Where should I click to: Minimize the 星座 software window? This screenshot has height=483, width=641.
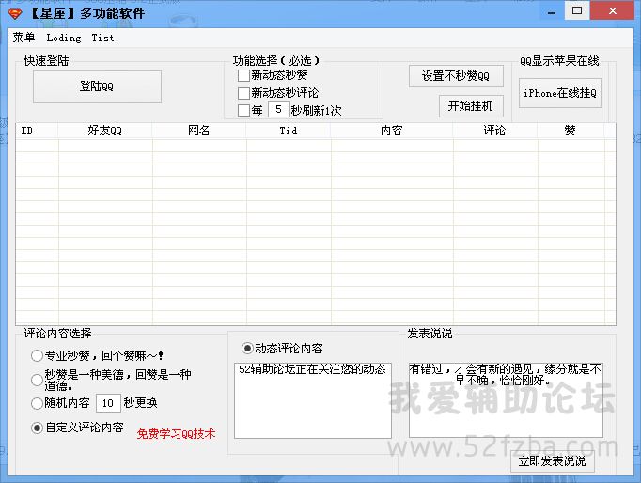(552, 12)
